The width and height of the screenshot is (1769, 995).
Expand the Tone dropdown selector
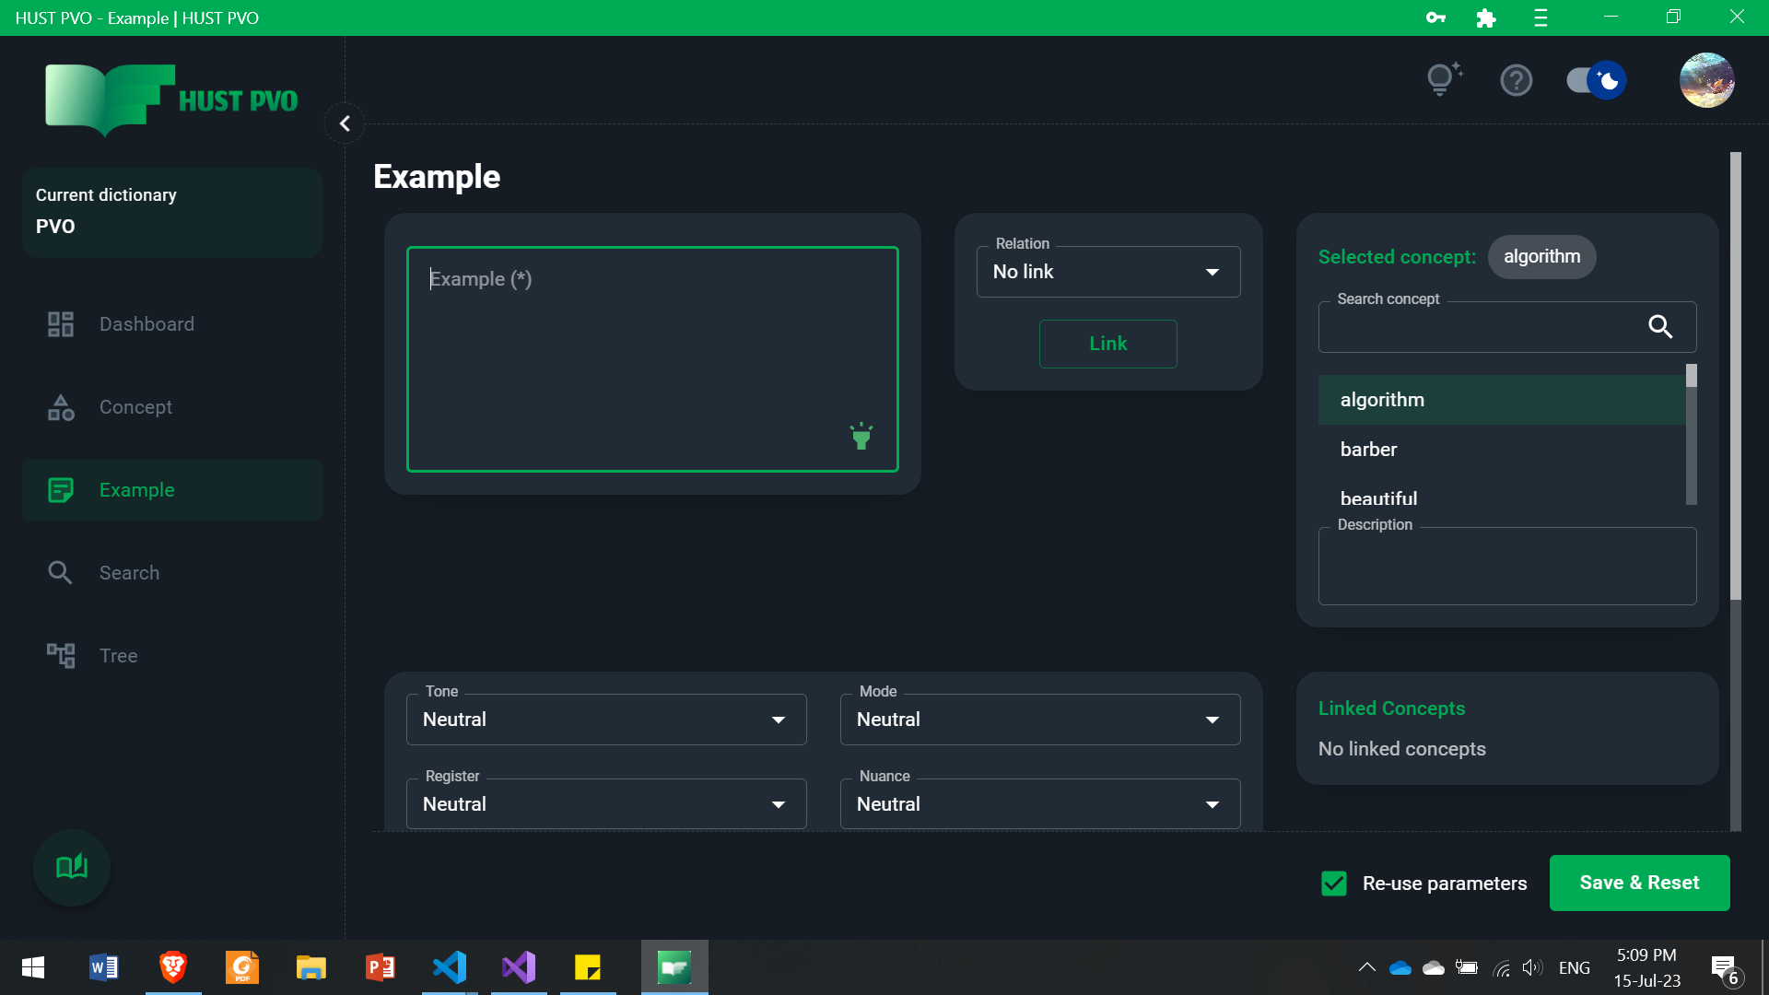click(x=778, y=720)
